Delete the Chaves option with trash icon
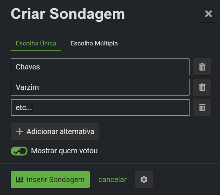Viewport: 220px width, 195px height. (202, 67)
